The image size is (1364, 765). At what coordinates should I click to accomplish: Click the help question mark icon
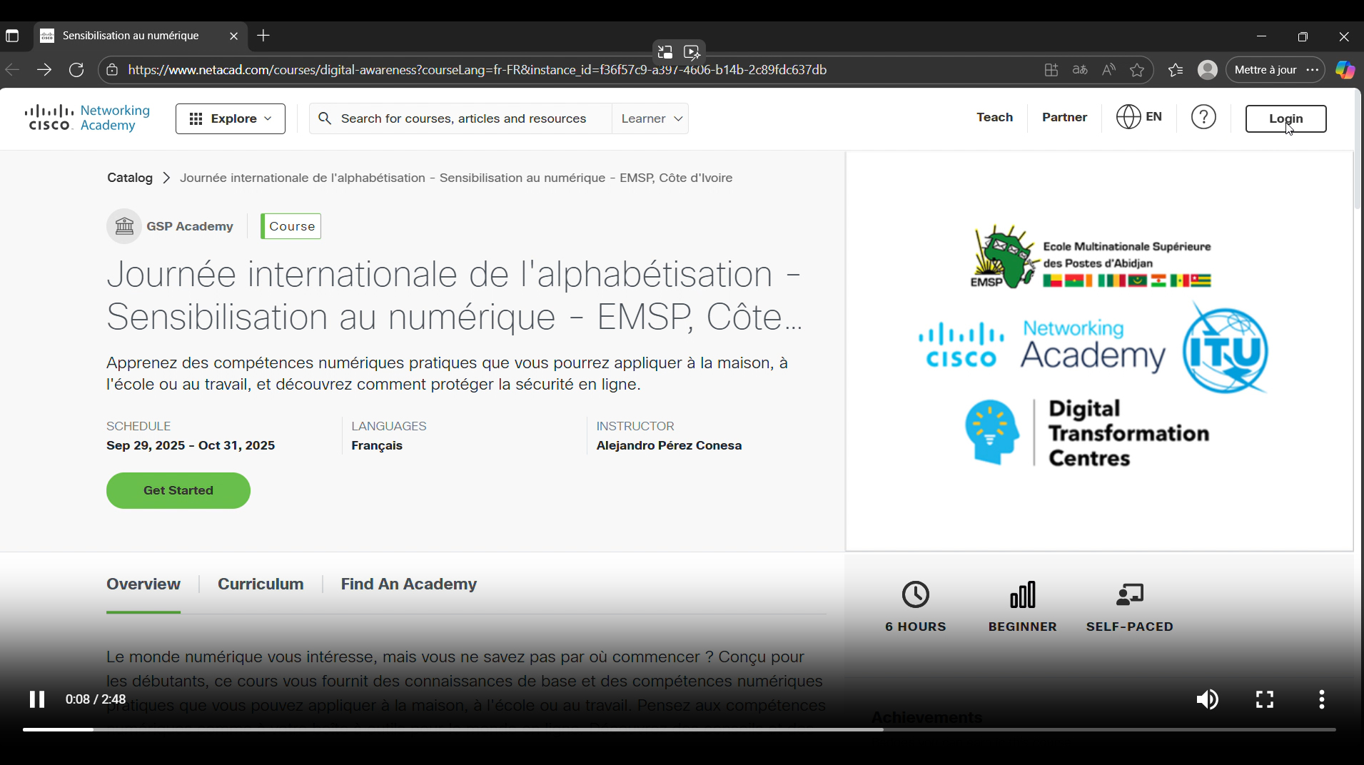click(1203, 118)
